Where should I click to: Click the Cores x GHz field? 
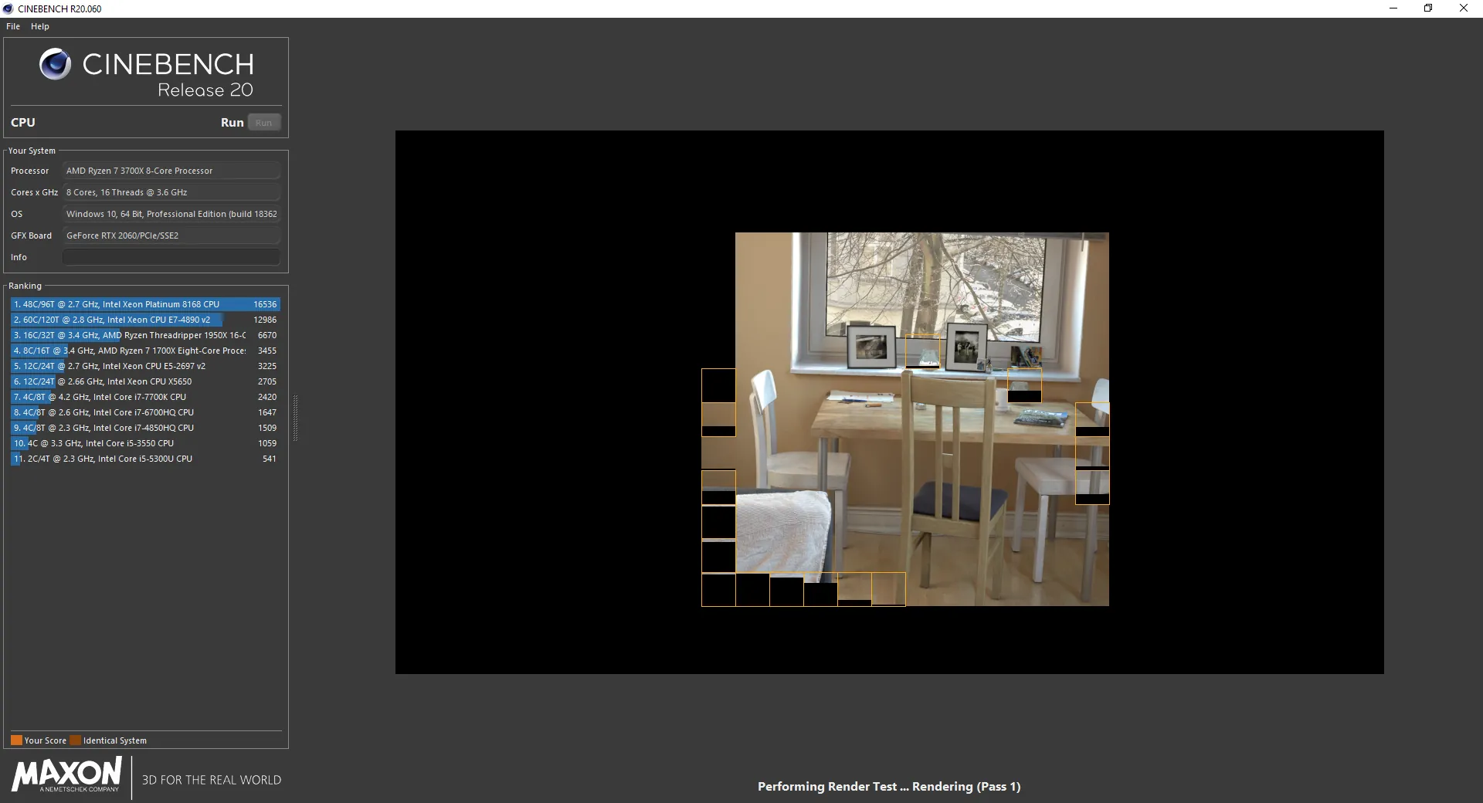tap(171, 192)
